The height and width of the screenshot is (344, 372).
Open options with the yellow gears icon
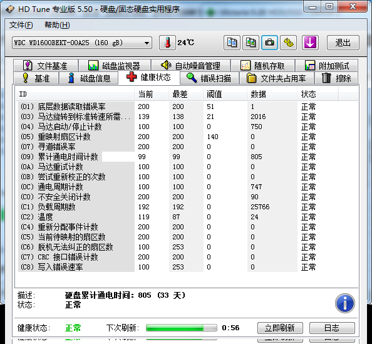pyautogui.click(x=289, y=43)
